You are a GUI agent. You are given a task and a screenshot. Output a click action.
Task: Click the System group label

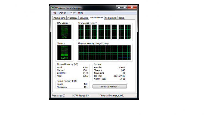point(98,64)
